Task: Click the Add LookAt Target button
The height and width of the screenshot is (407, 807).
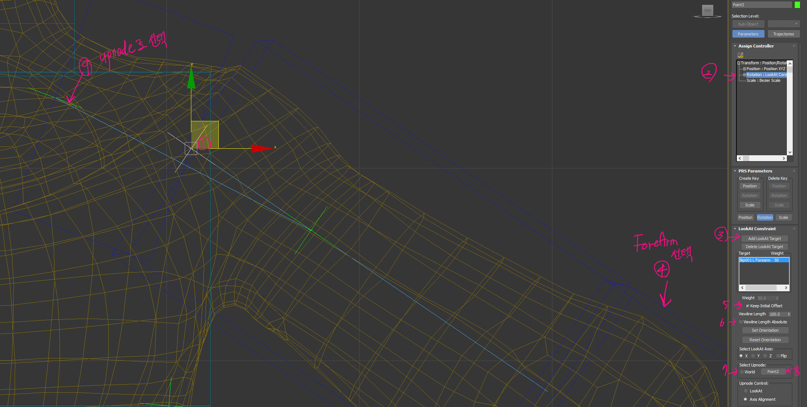Action: coord(764,239)
